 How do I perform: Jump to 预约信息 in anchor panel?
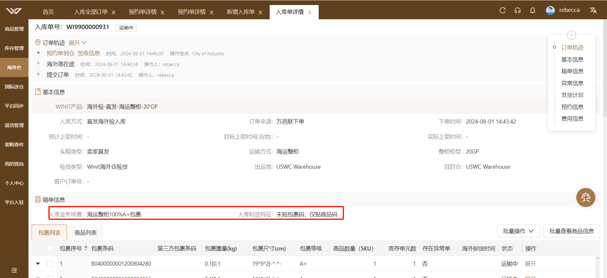pos(572,107)
